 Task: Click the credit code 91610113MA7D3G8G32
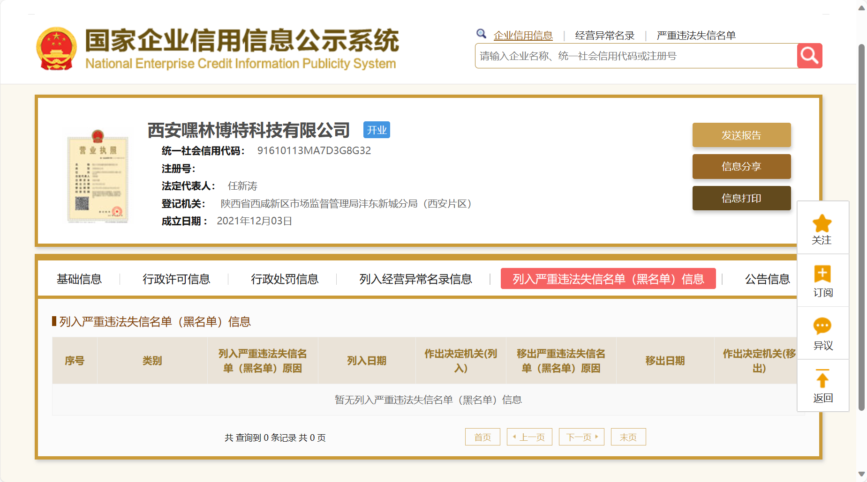[314, 151]
